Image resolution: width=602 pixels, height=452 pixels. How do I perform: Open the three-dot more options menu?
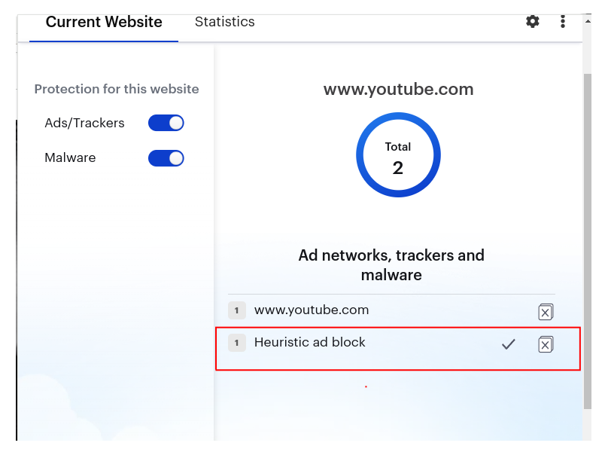coord(563,21)
